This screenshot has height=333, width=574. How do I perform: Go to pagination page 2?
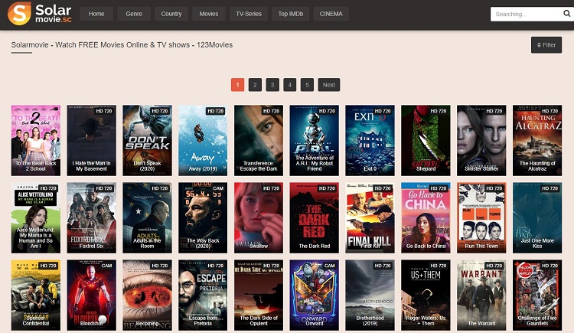255,85
